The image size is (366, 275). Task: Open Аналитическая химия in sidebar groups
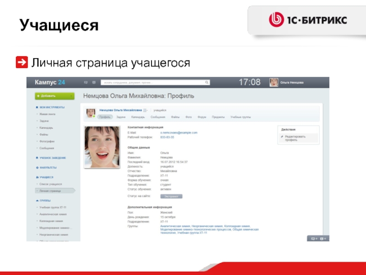53,214
